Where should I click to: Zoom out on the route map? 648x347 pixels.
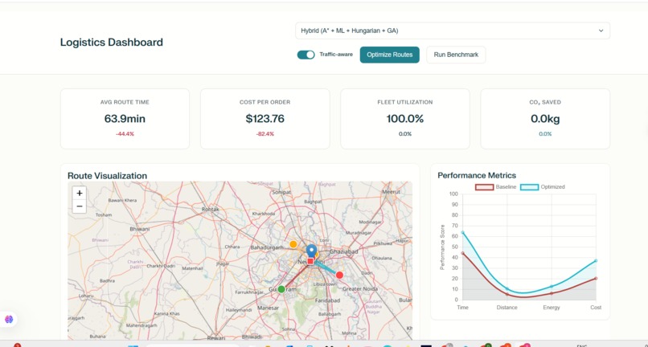[x=80, y=206]
